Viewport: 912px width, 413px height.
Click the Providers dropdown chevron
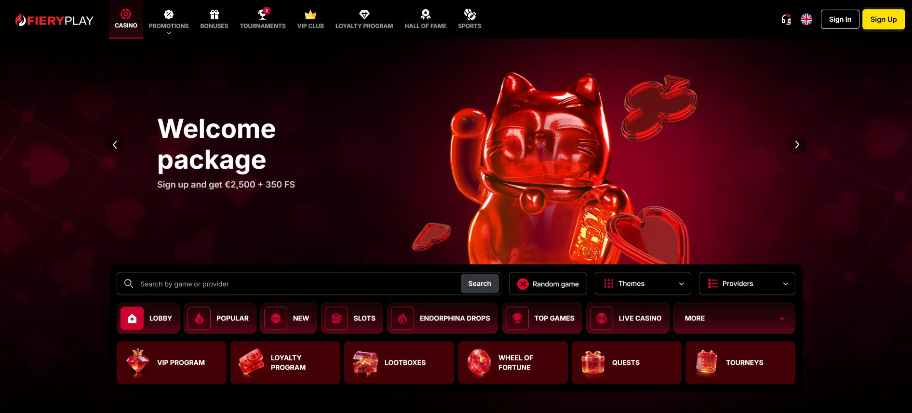[x=786, y=284]
